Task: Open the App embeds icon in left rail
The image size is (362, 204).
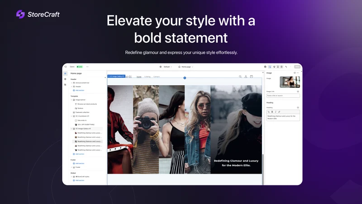Action: point(65,85)
